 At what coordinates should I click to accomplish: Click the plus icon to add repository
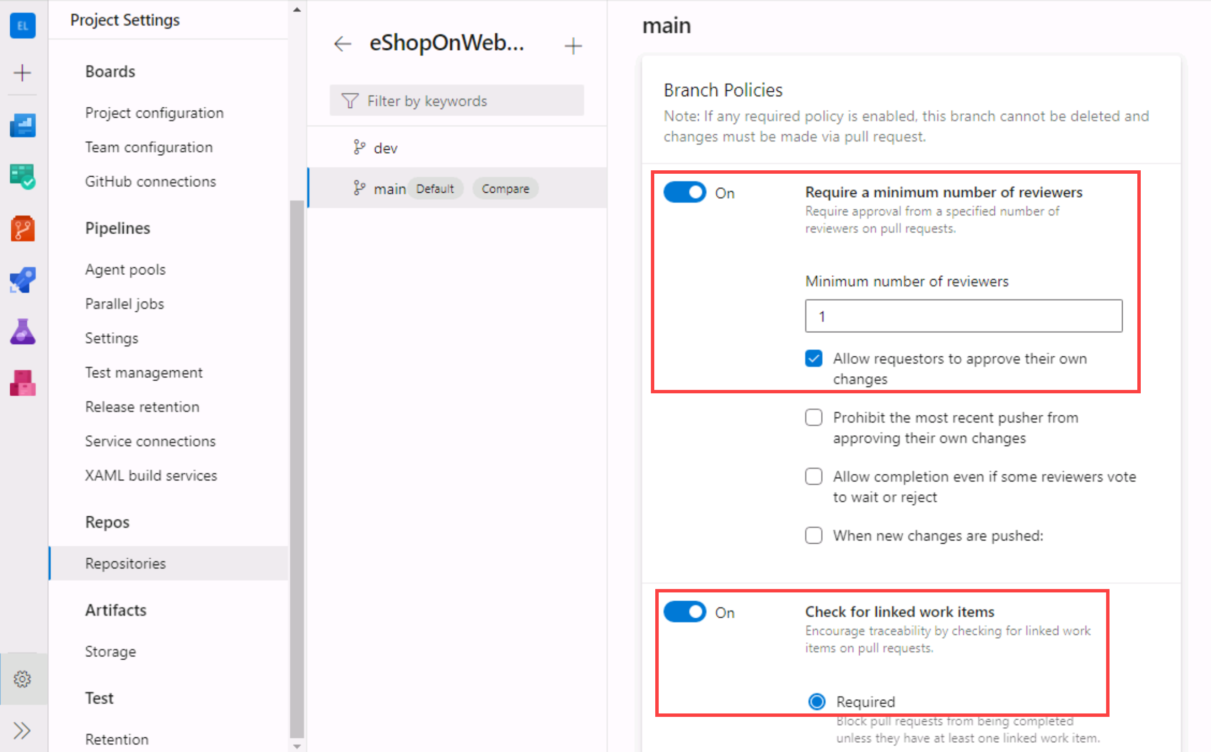571,42
